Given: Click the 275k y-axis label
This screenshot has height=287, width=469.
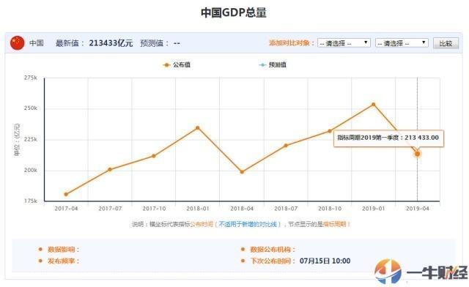Looking at the screenshot, I should [31, 78].
